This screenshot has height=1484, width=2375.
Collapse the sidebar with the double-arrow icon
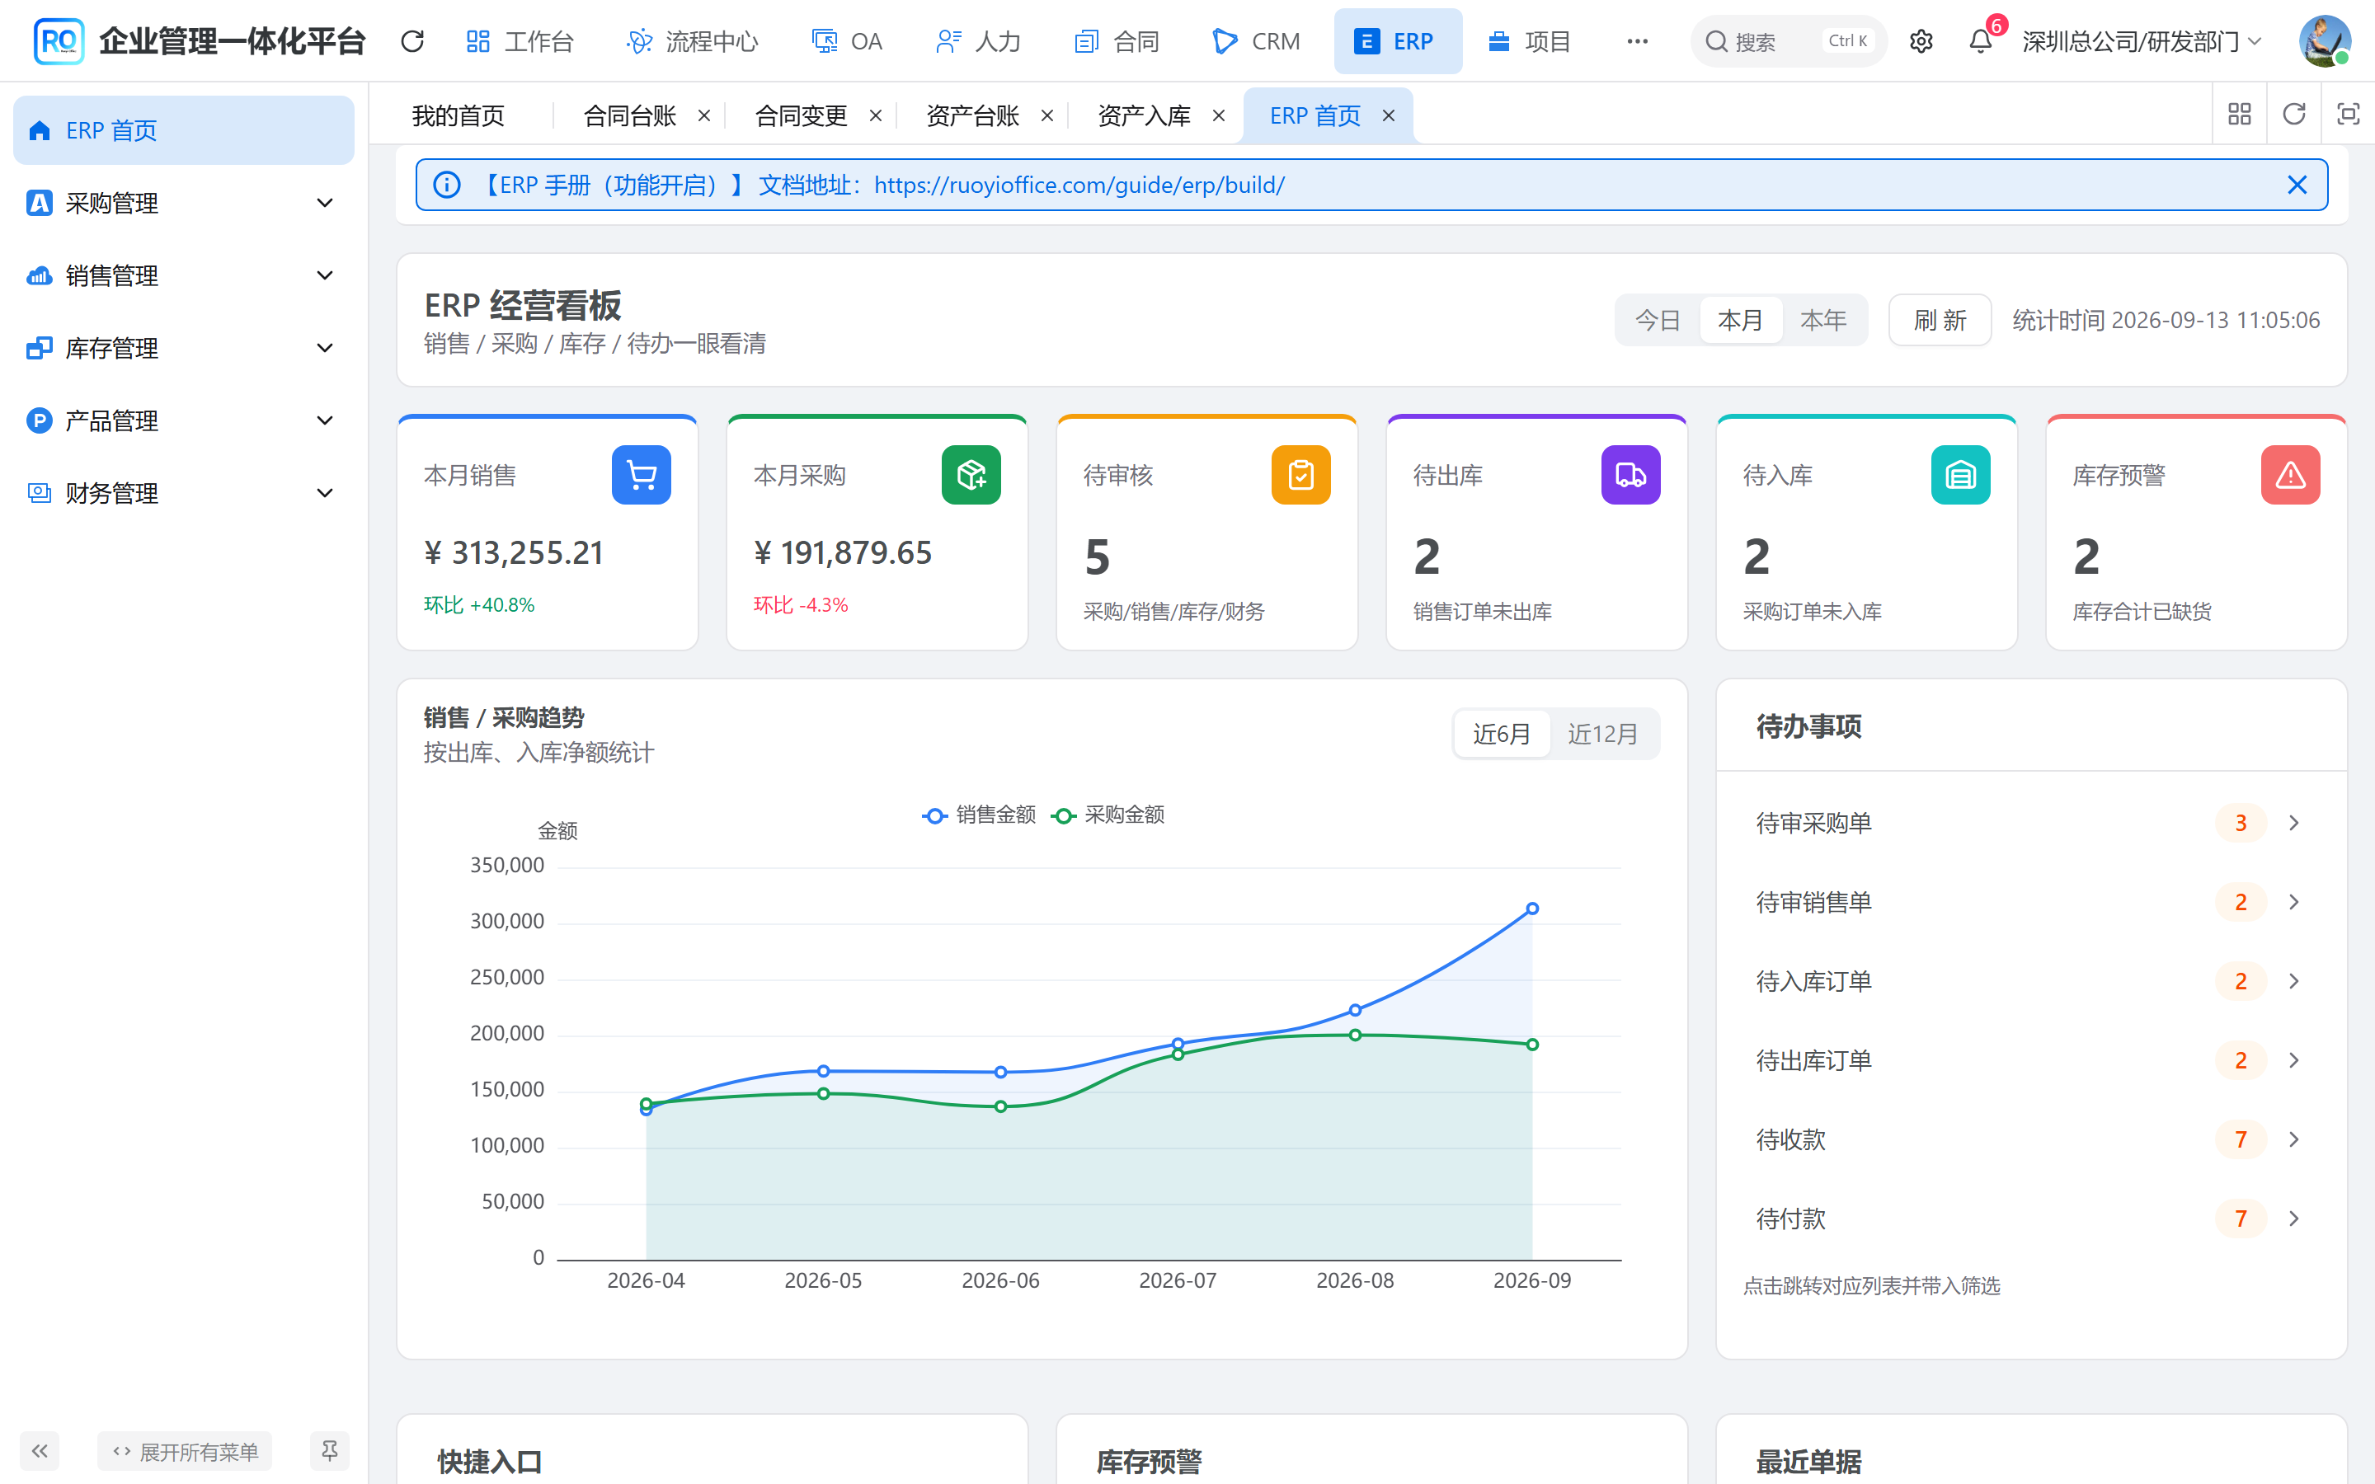40,1451
